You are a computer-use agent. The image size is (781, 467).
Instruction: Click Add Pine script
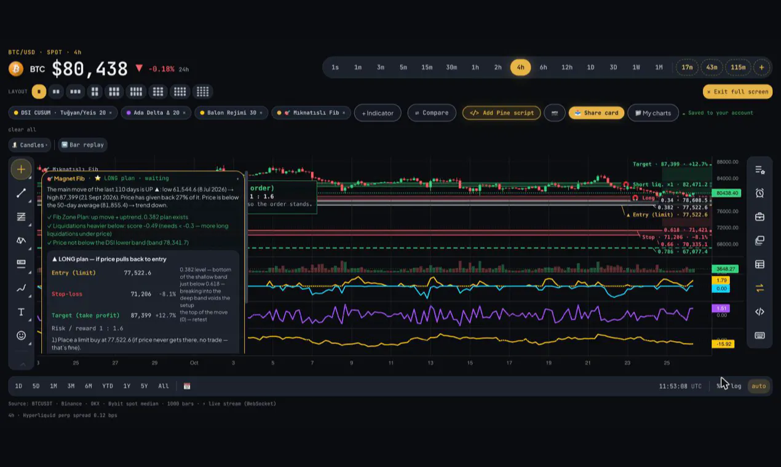click(x=502, y=113)
